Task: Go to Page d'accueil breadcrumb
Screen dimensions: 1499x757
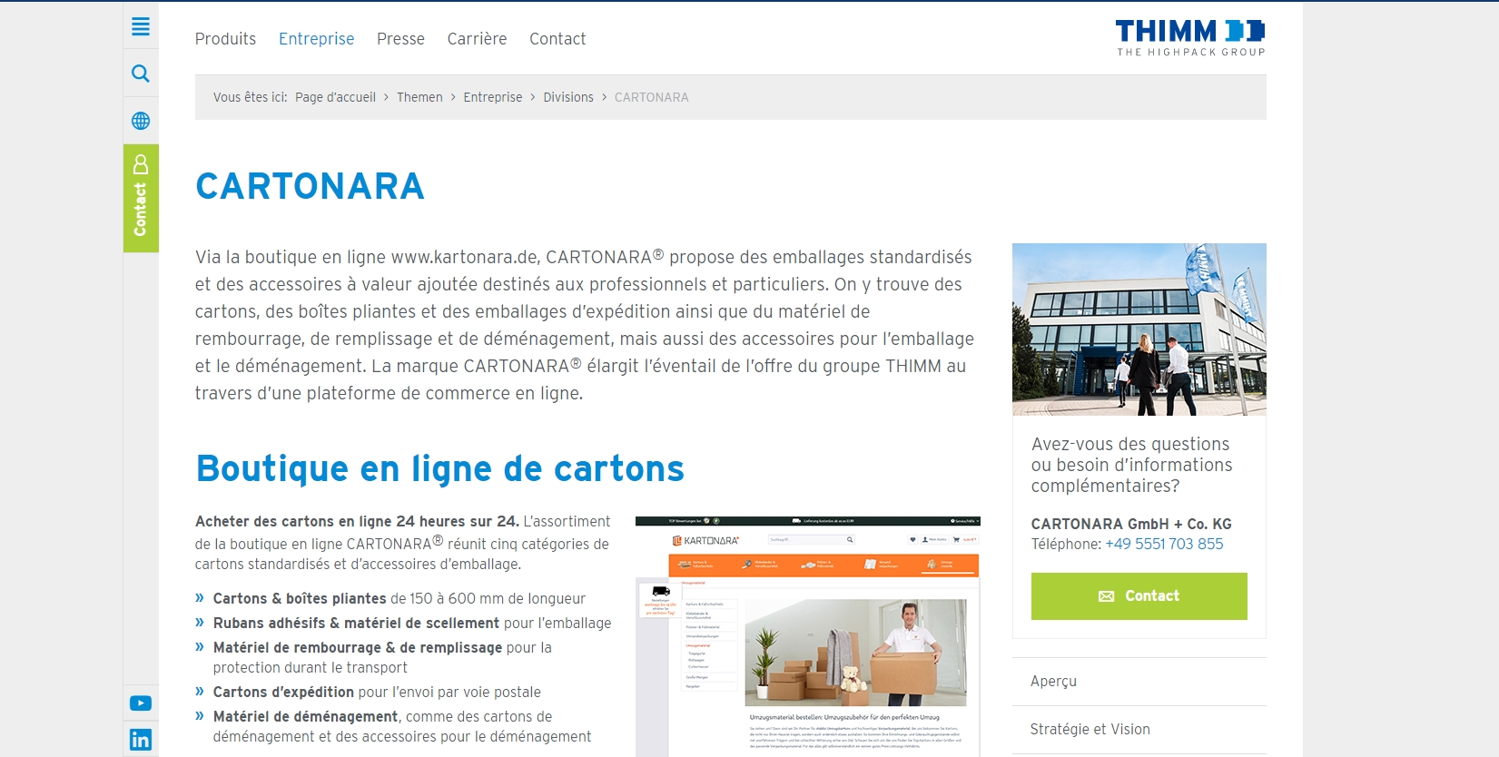Action: pos(335,97)
